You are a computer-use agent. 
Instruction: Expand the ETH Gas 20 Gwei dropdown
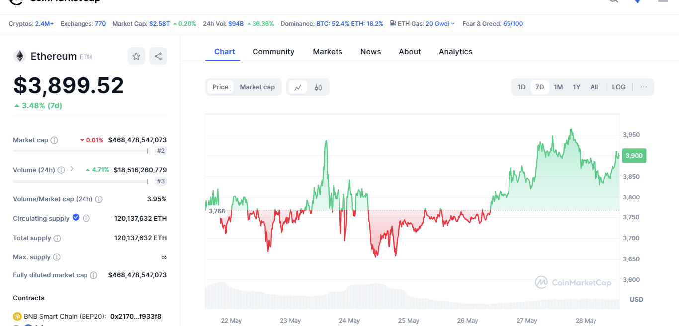[440, 23]
